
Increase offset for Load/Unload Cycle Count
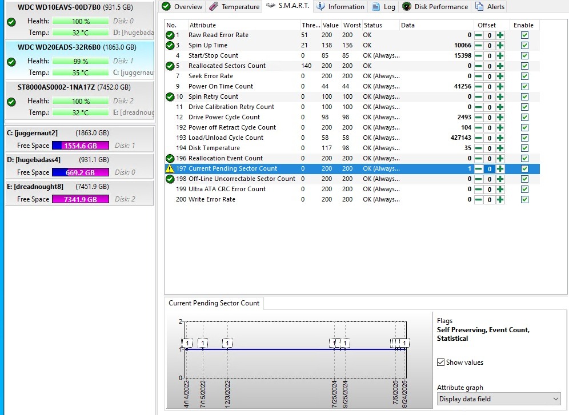tap(500, 138)
